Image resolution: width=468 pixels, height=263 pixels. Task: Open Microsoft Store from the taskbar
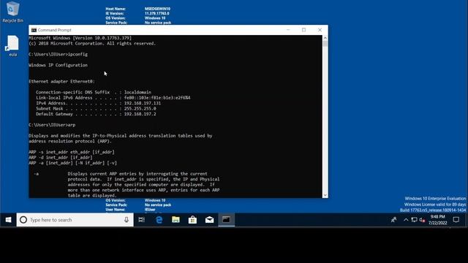(192, 220)
